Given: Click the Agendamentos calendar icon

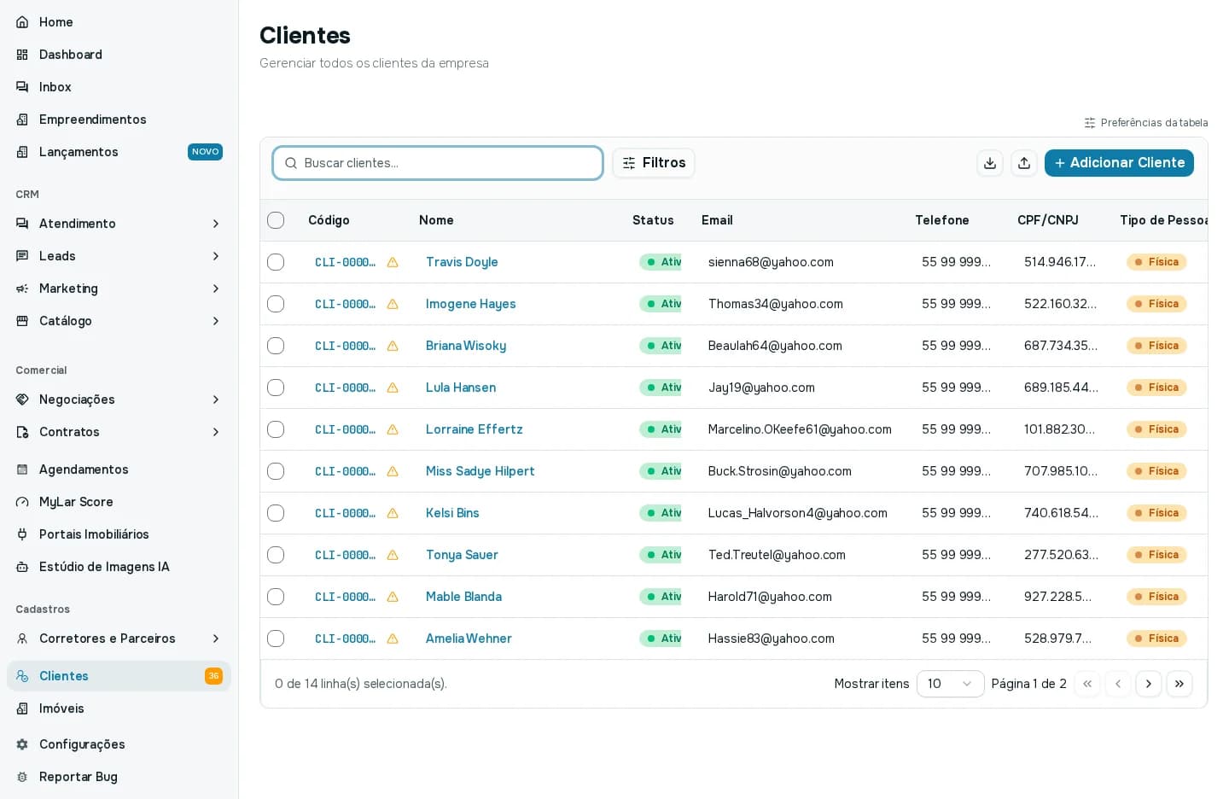Looking at the screenshot, I should point(22,469).
